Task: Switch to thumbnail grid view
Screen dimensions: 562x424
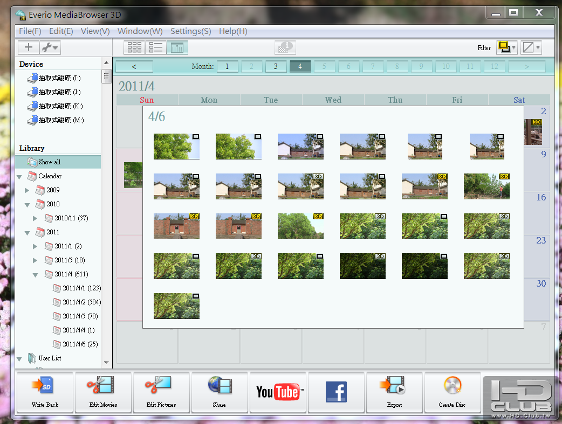Action: click(x=134, y=47)
